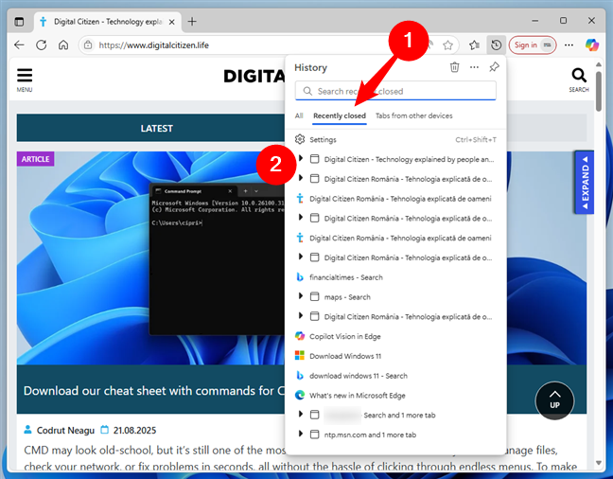Launch the Copilot sidebar icon
The width and height of the screenshot is (613, 479).
tap(592, 45)
